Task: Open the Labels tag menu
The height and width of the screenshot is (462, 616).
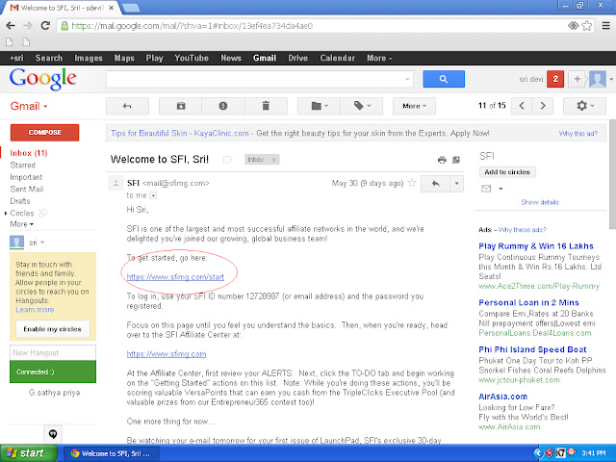Action: [x=362, y=106]
